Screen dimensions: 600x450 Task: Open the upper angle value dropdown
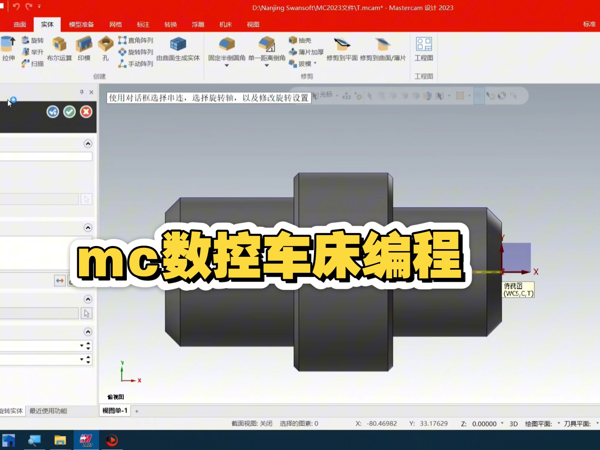click(x=82, y=345)
